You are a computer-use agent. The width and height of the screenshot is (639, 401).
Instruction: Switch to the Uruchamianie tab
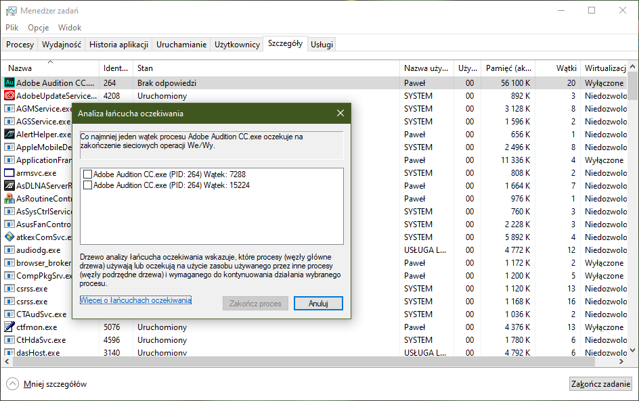181,45
